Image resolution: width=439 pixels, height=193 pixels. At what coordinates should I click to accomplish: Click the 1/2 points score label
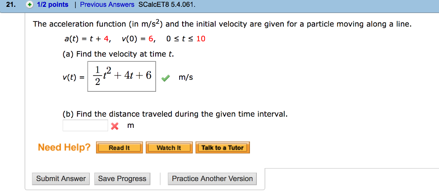click(53, 5)
